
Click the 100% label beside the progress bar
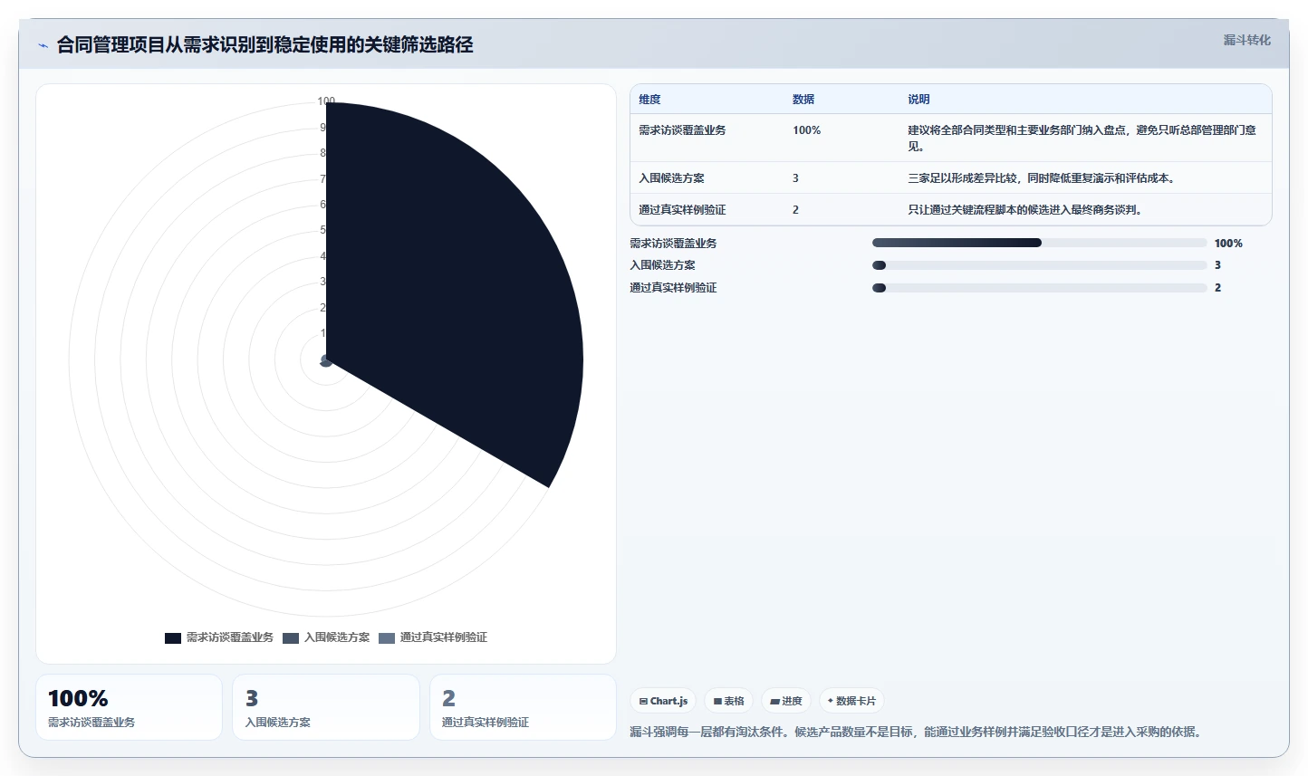click(1228, 244)
